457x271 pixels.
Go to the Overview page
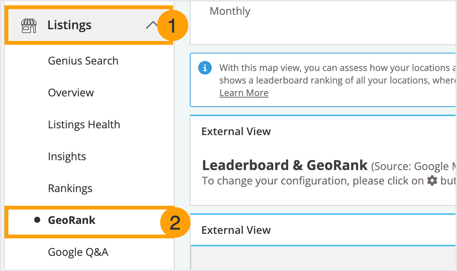[x=71, y=93]
